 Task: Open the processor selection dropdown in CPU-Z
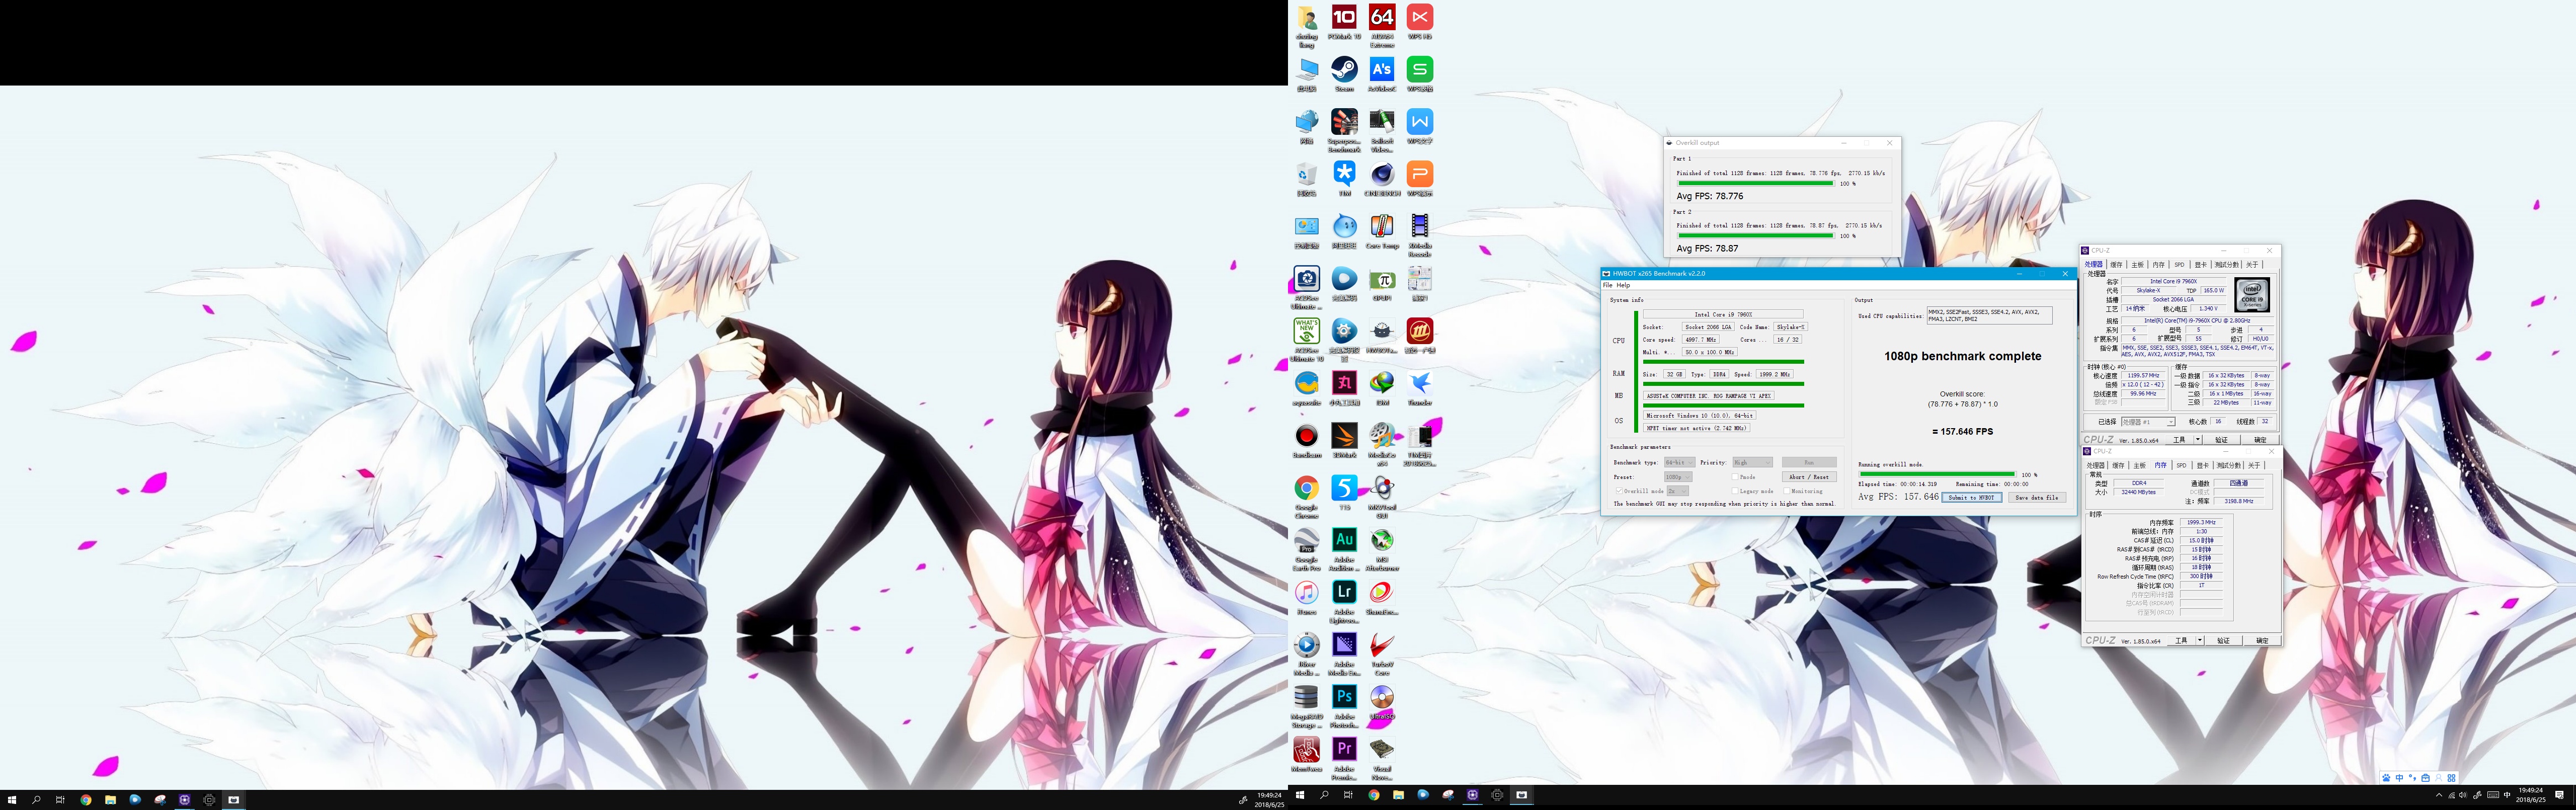pos(2147,422)
